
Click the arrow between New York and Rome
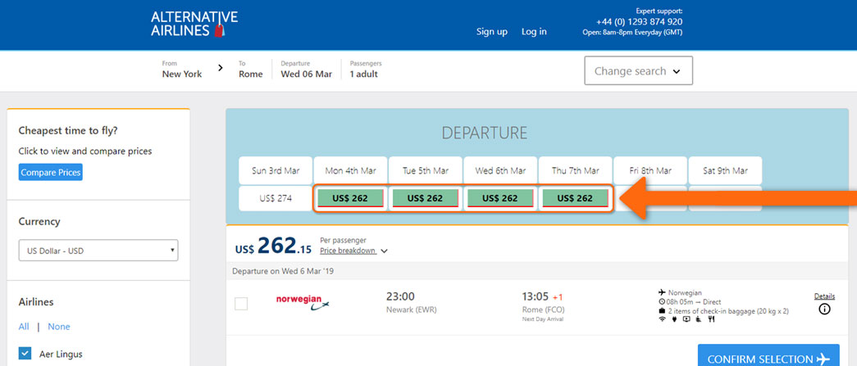pos(221,68)
